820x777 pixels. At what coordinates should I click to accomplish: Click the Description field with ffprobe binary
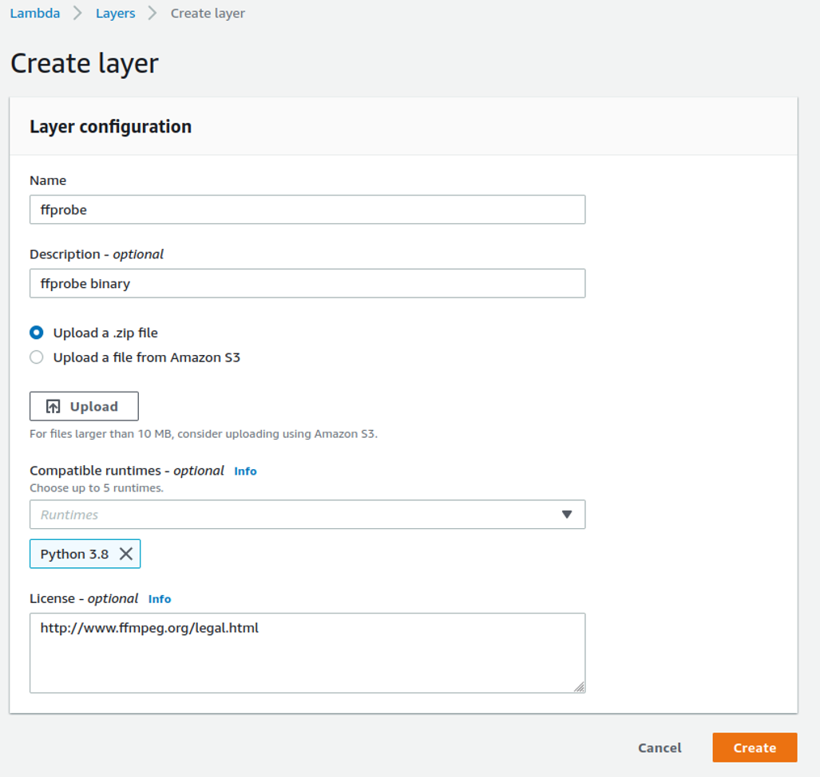click(x=307, y=283)
